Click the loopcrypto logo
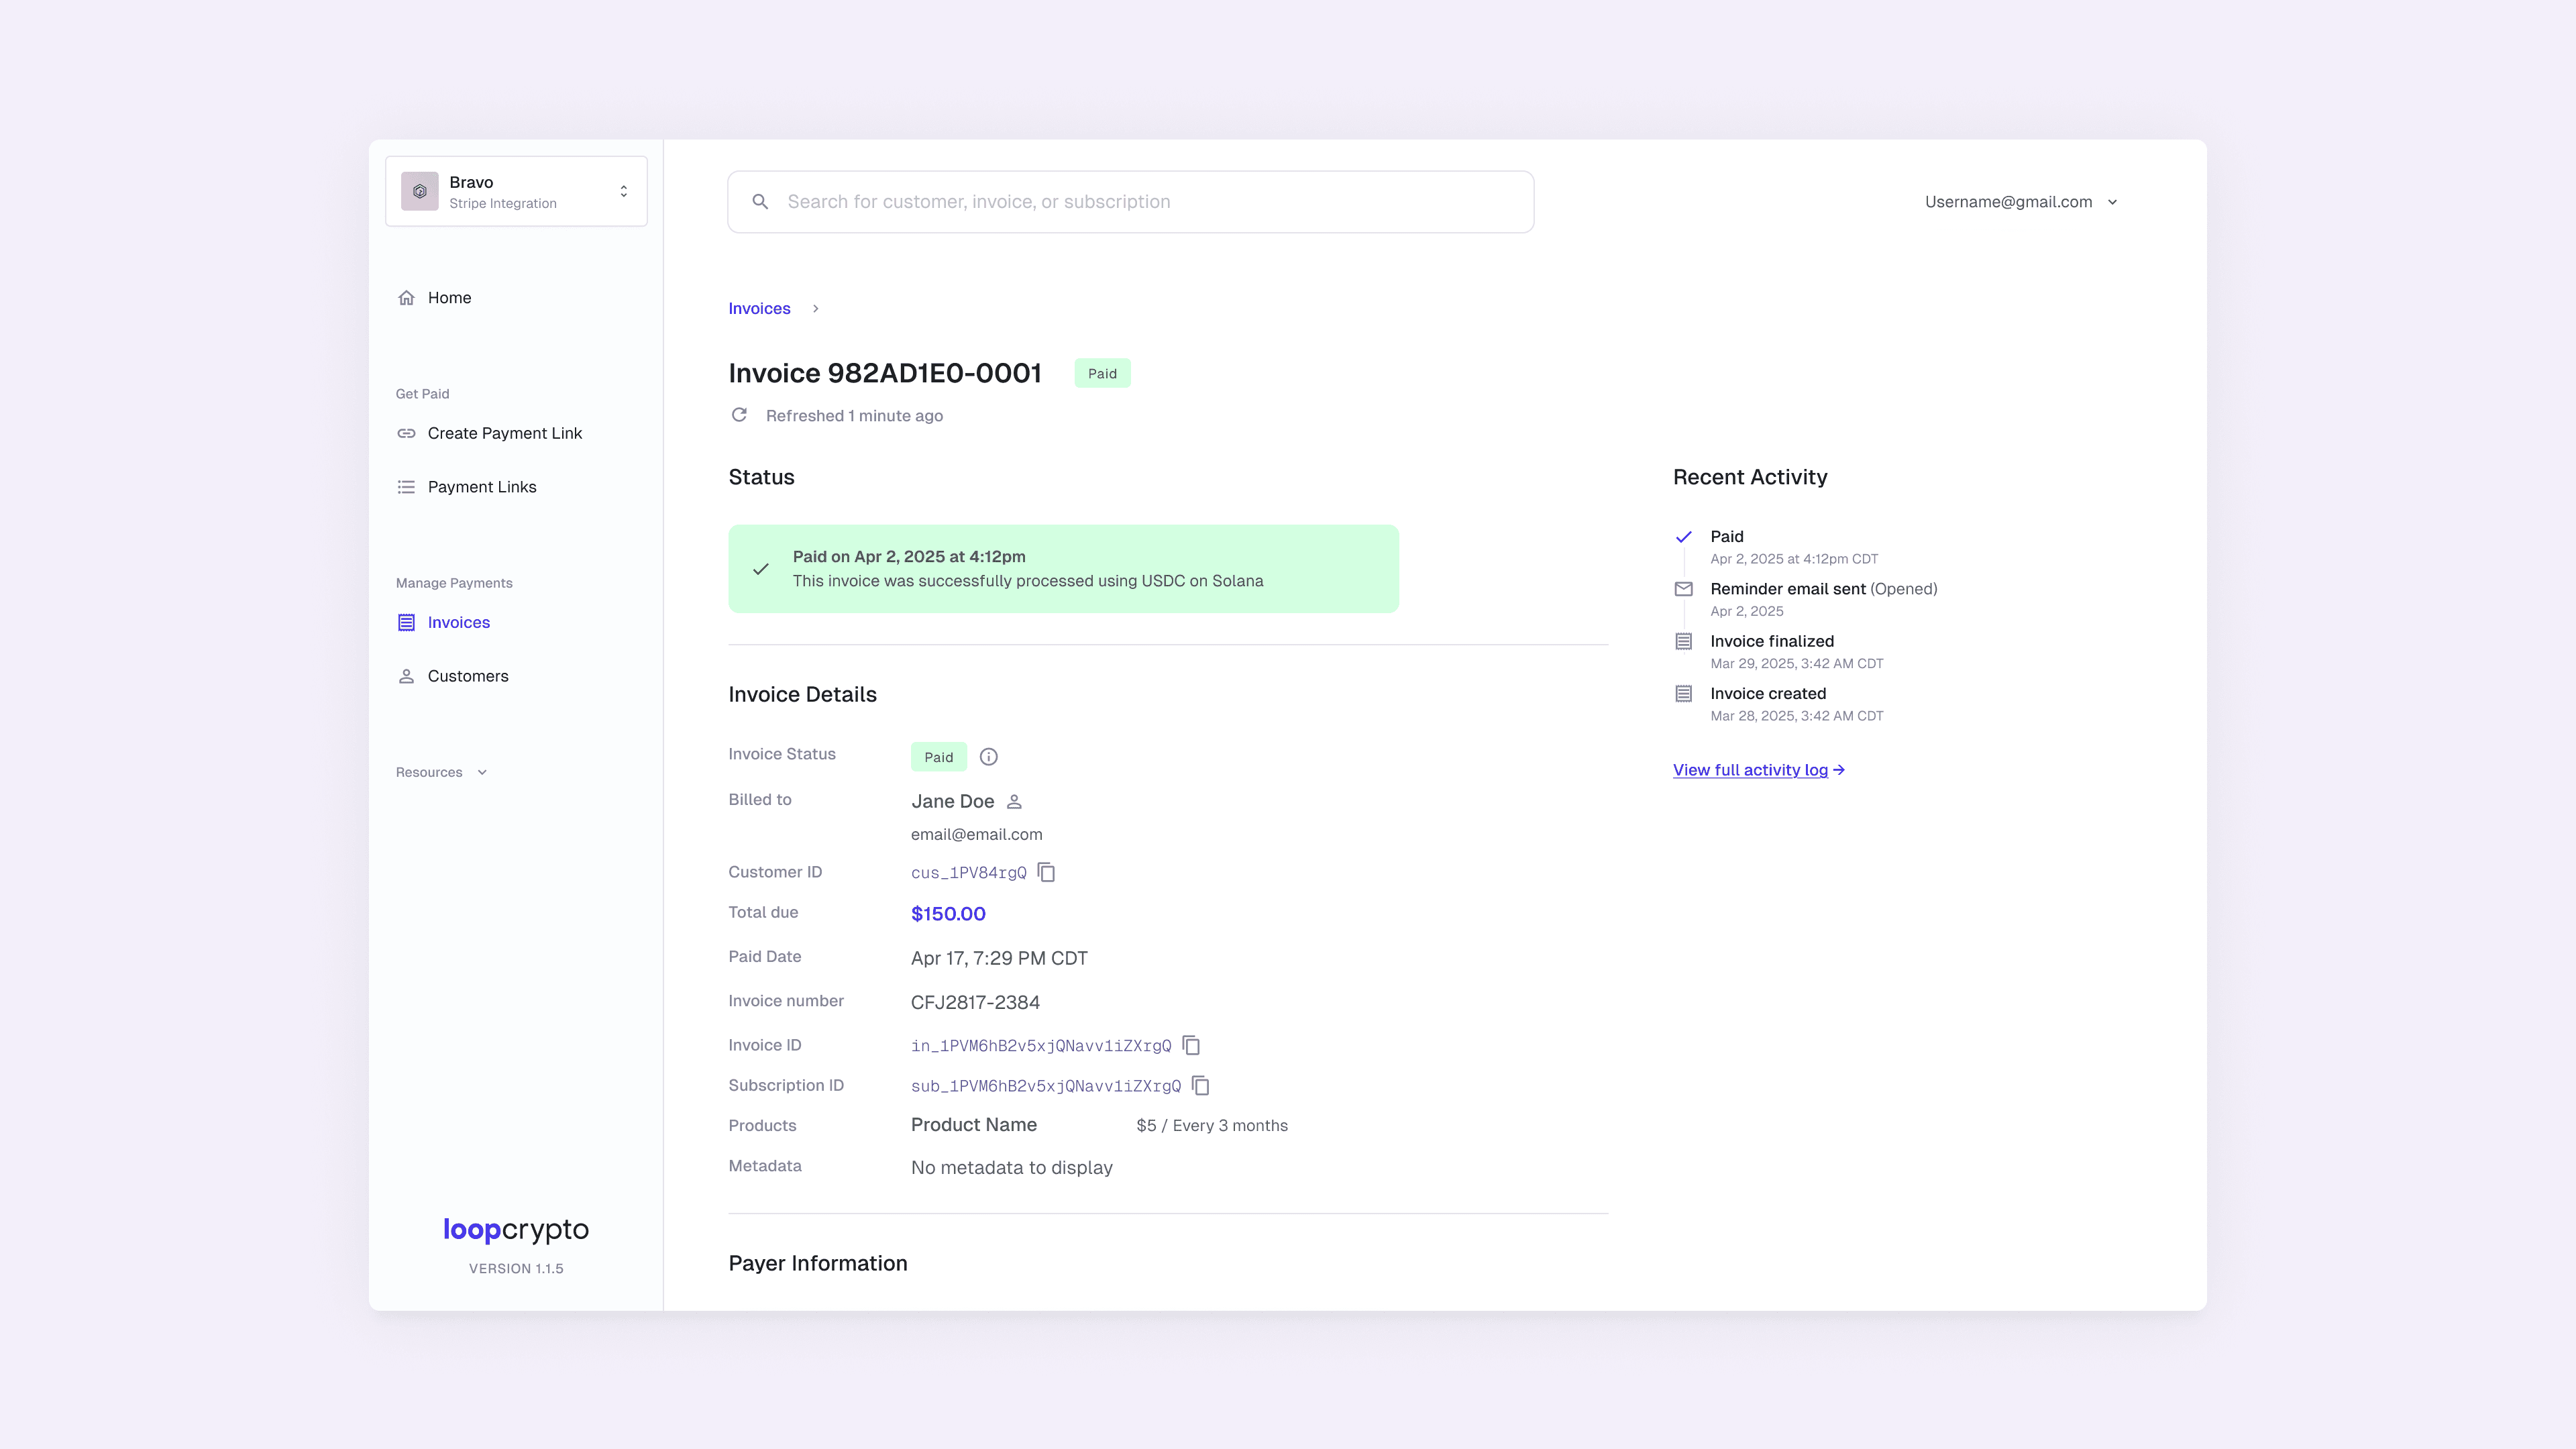2576x1449 pixels. pyautogui.click(x=516, y=1229)
